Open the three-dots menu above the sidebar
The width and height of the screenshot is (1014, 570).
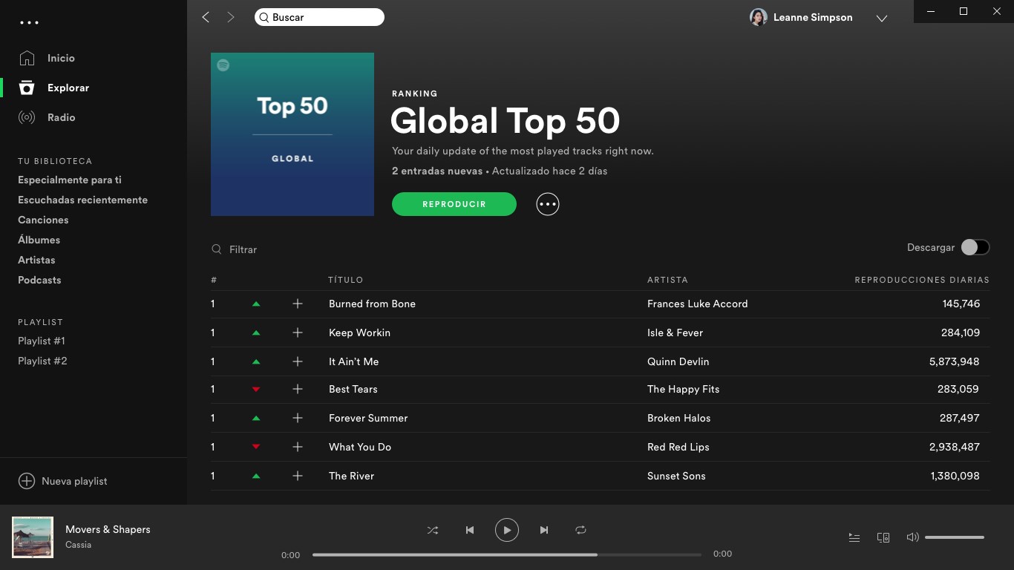tap(29, 22)
